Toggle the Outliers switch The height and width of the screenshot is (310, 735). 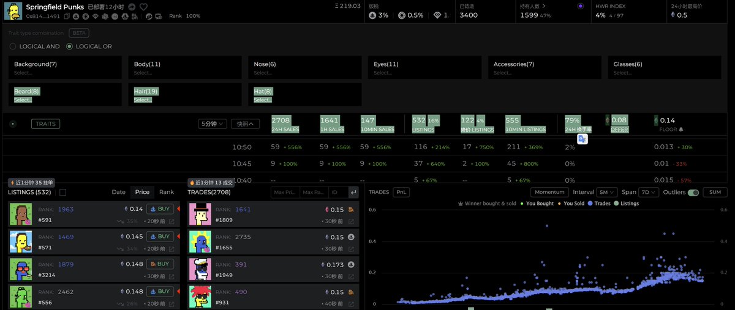[x=693, y=193]
